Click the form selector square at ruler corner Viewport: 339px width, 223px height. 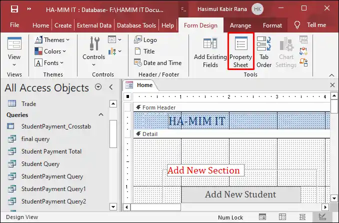click(128, 96)
